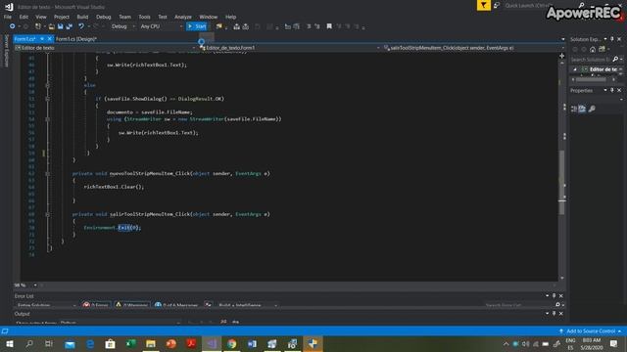
Task: Close the Form1.cs tab
Action: pyautogui.click(x=50, y=39)
